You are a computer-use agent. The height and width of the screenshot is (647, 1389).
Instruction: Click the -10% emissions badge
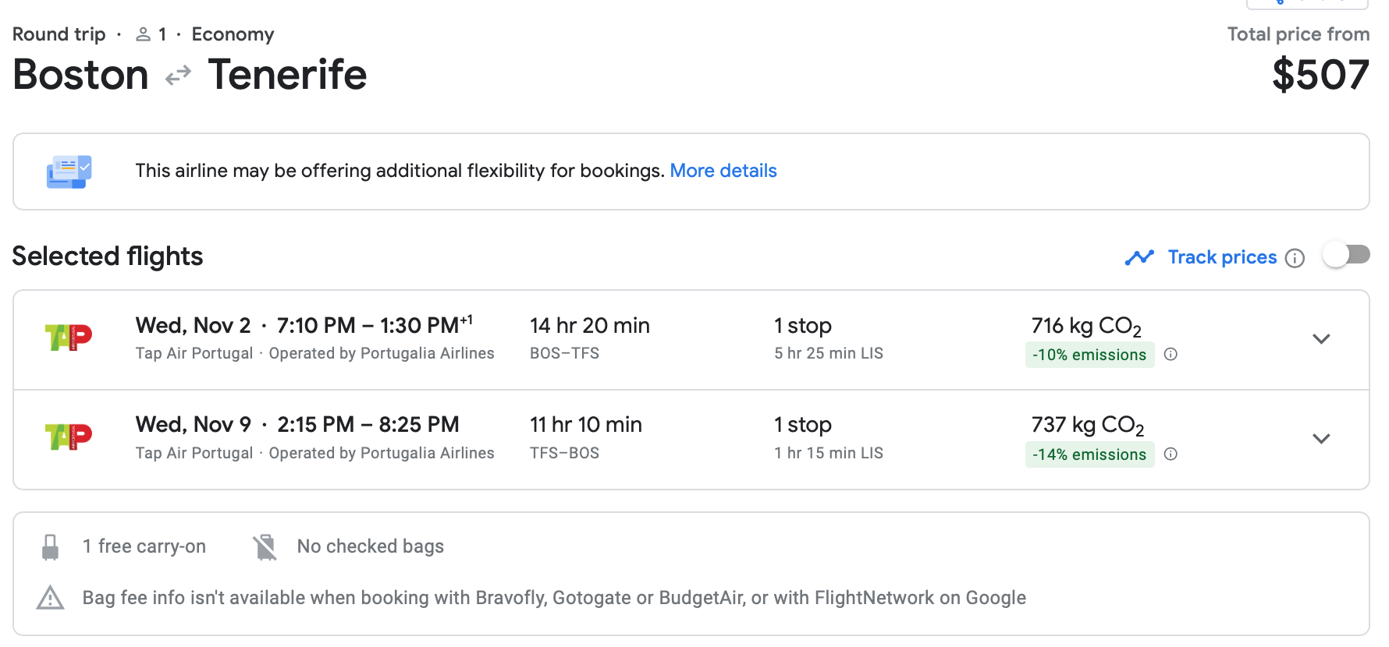coord(1089,355)
